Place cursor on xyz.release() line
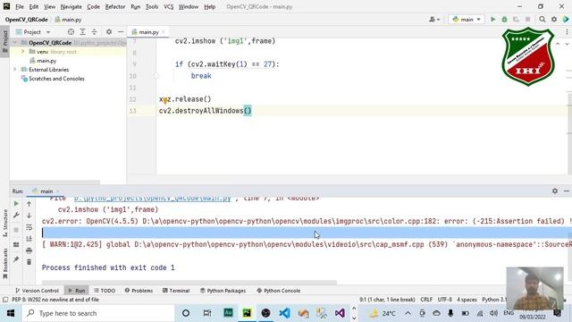572x322 pixels. [185, 99]
